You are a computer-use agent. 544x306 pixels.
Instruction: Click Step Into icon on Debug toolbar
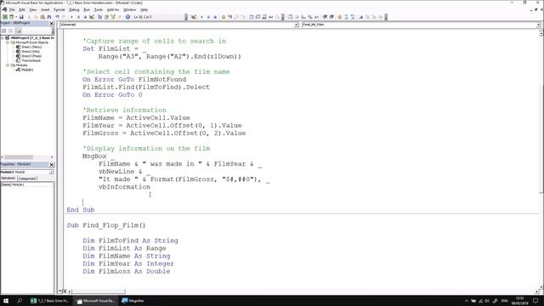[229, 17]
